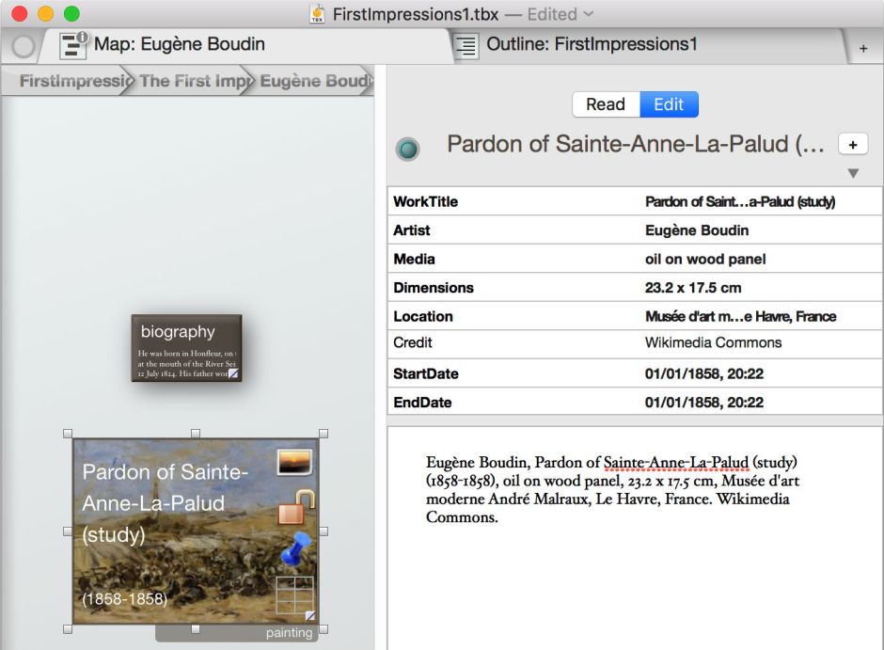Add a new tab with plus button

point(863,48)
